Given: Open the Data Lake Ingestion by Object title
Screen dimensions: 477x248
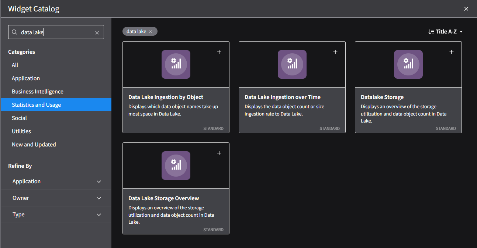Looking at the screenshot, I should pyautogui.click(x=166, y=97).
